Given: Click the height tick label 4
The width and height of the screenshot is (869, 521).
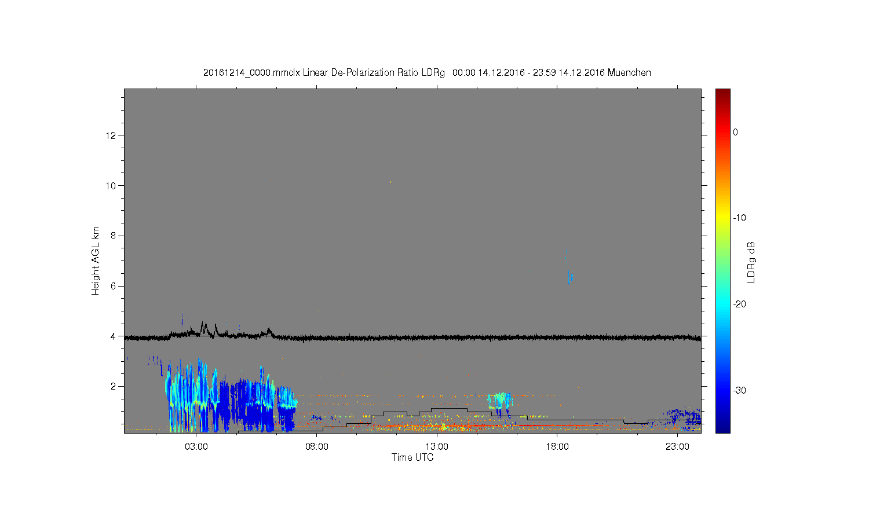Looking at the screenshot, I should point(114,336).
